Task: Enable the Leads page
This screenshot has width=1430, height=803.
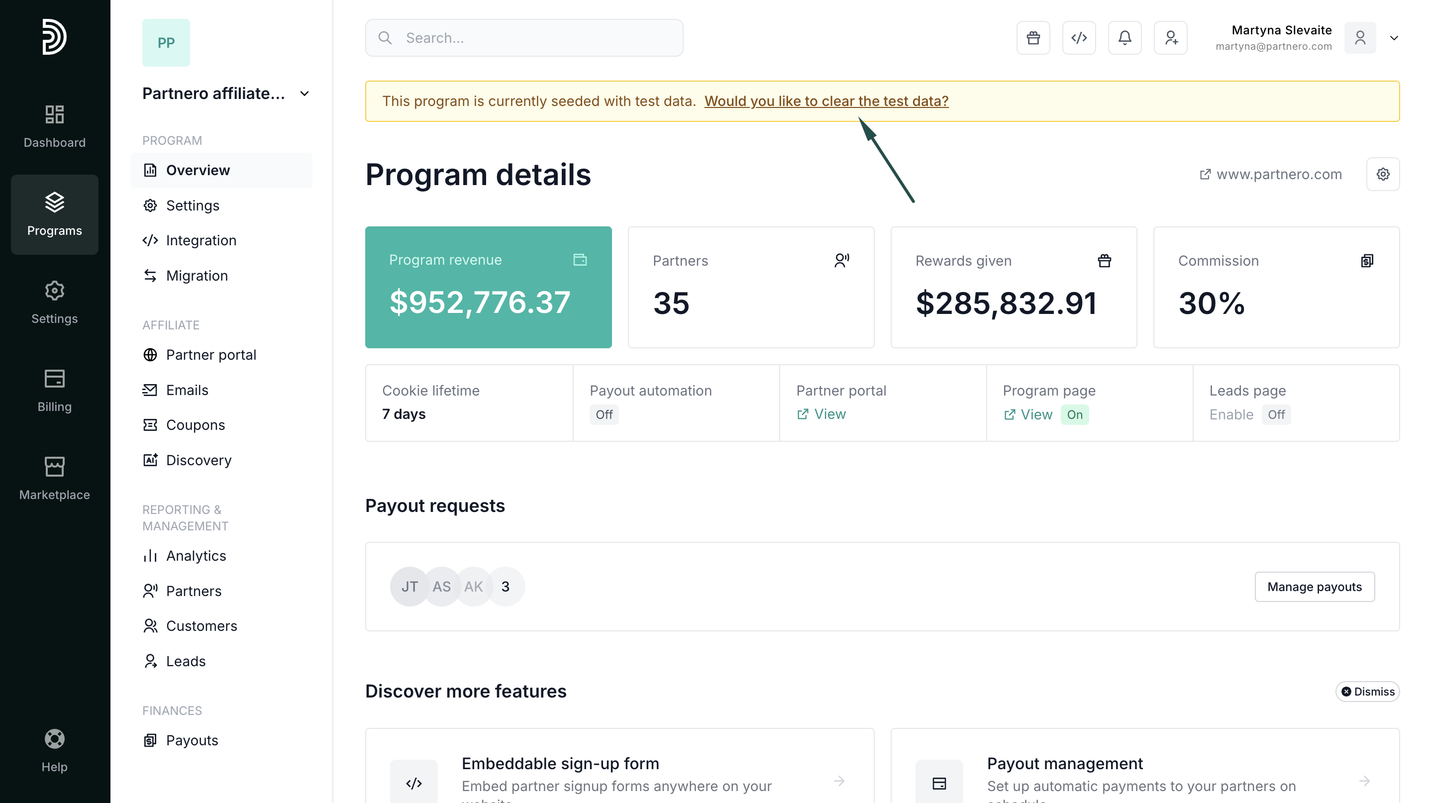Action: pyautogui.click(x=1231, y=414)
